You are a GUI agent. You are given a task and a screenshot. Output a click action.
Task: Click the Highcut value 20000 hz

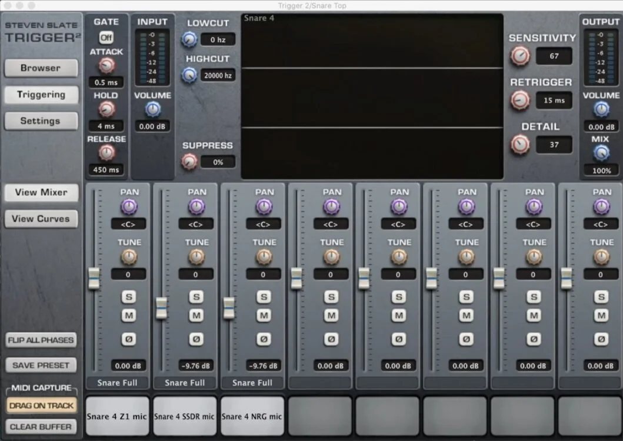(218, 75)
